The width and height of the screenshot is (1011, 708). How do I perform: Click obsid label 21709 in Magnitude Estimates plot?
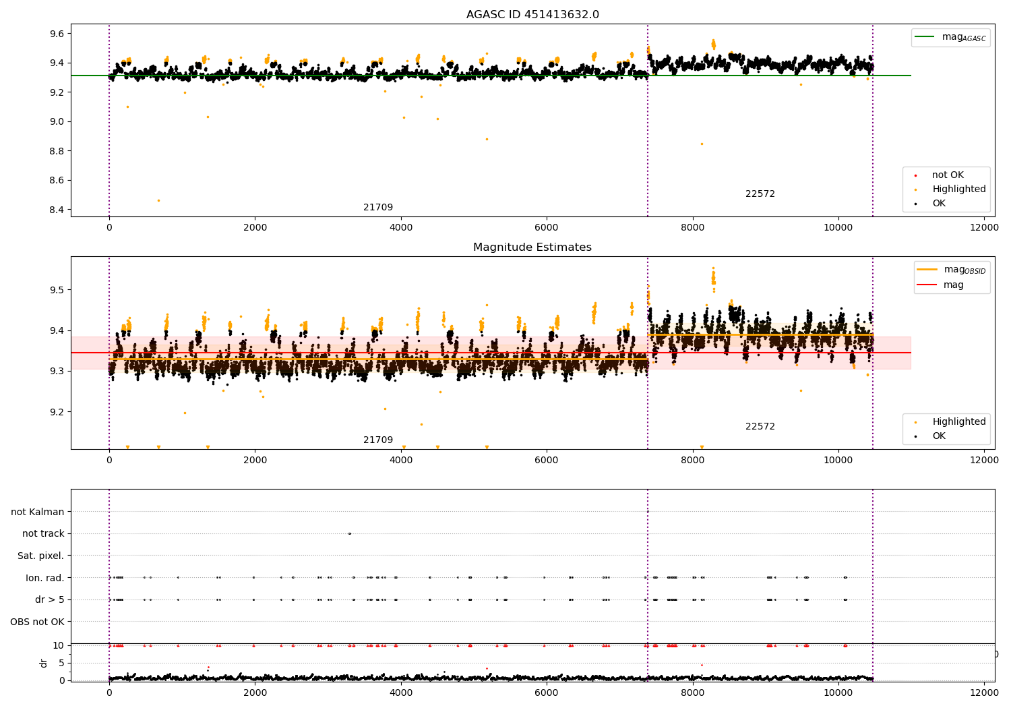(x=378, y=440)
